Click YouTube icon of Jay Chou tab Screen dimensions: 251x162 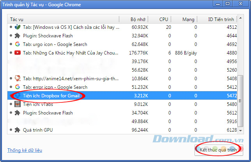click(18, 53)
